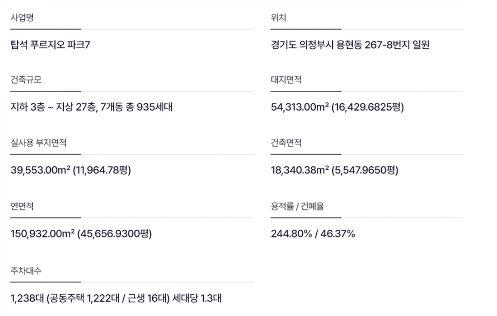Select the 150,932.00m² total floor area value

[42, 234]
